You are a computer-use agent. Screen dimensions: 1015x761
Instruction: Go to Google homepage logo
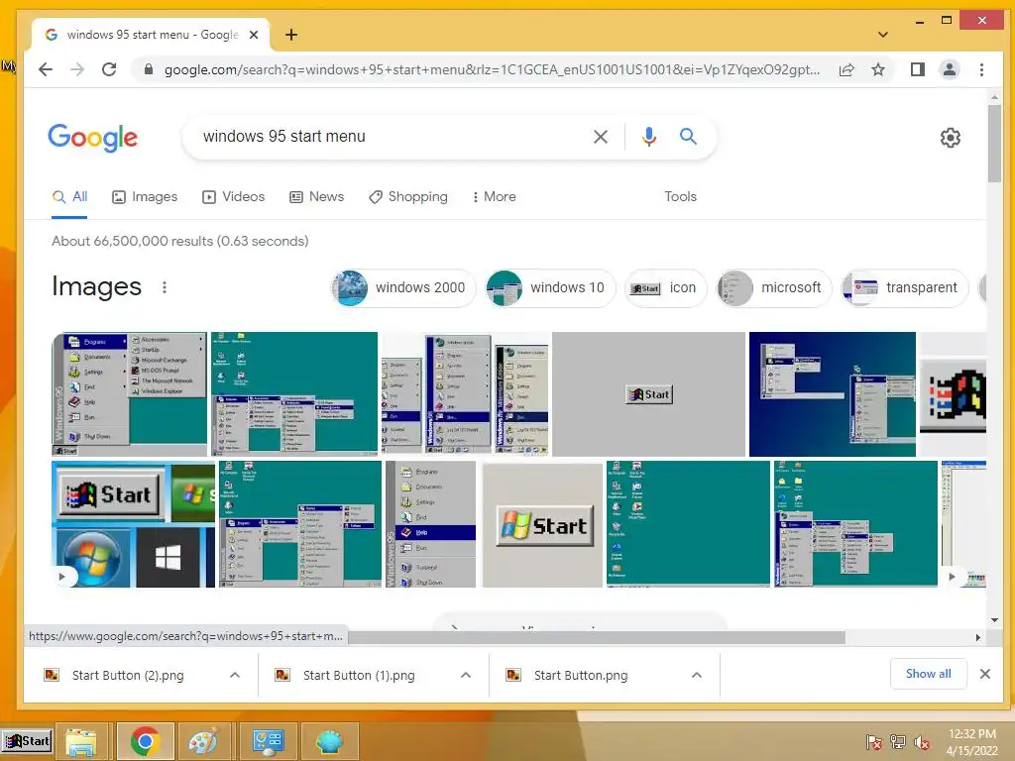[92, 137]
